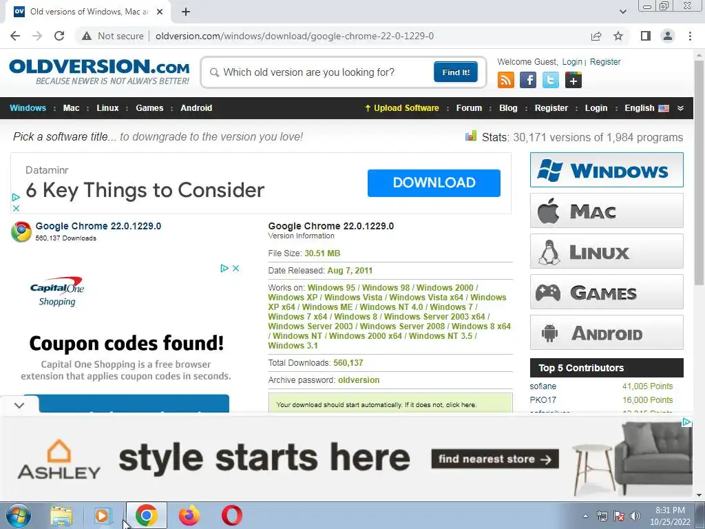Open the volume control tray icon
This screenshot has width=705, height=529.
point(635,516)
